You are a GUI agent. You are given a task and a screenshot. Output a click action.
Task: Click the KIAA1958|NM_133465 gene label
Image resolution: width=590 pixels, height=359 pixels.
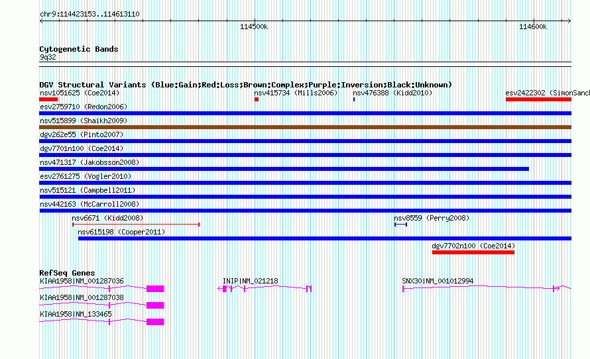[x=76, y=314]
